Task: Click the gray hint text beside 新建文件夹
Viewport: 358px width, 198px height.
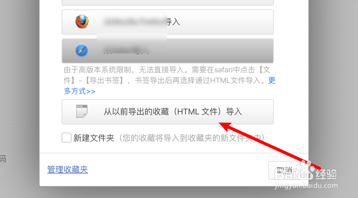Action: [191, 138]
